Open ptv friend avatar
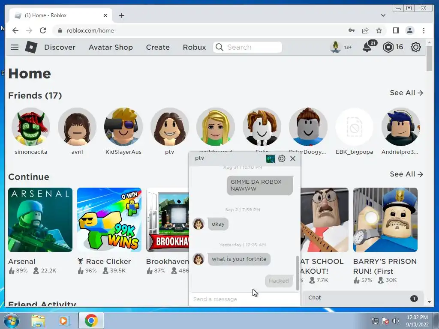439x329 pixels. point(169,127)
